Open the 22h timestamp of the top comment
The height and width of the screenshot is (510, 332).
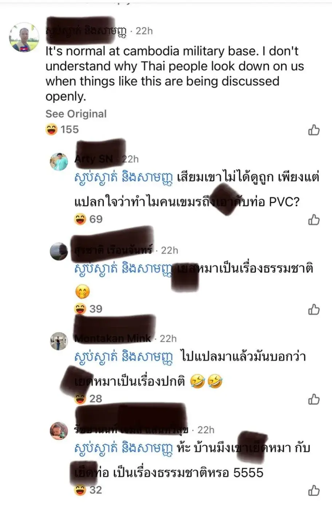pos(144,31)
